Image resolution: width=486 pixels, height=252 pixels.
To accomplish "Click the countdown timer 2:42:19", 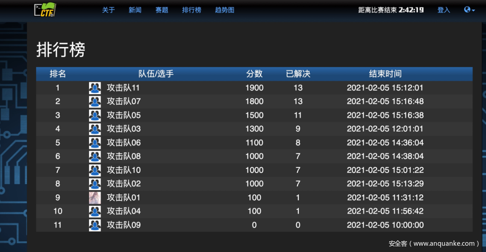I will [x=411, y=10].
